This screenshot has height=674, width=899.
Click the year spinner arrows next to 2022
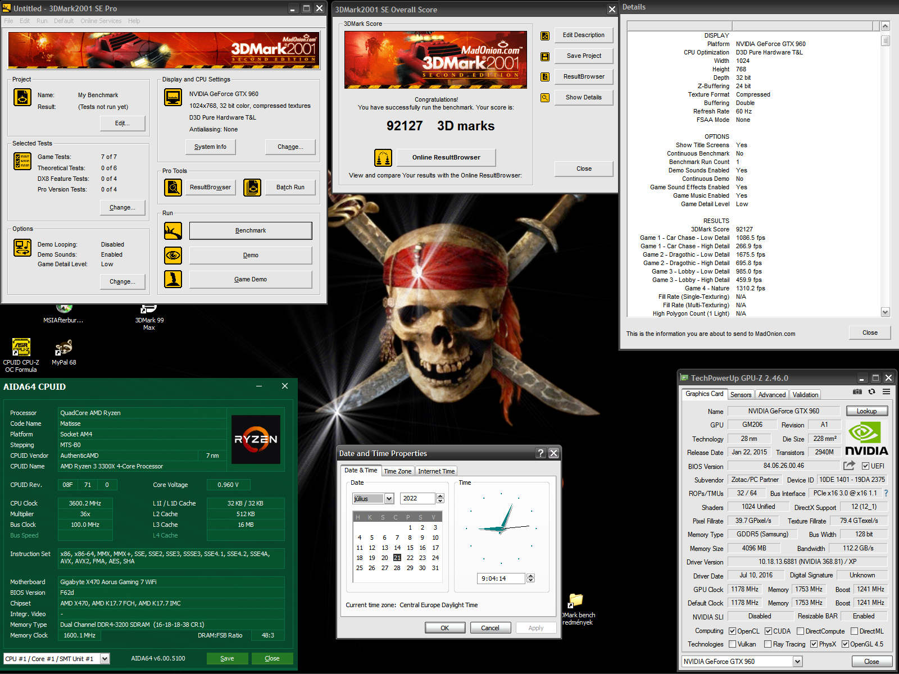coord(440,499)
